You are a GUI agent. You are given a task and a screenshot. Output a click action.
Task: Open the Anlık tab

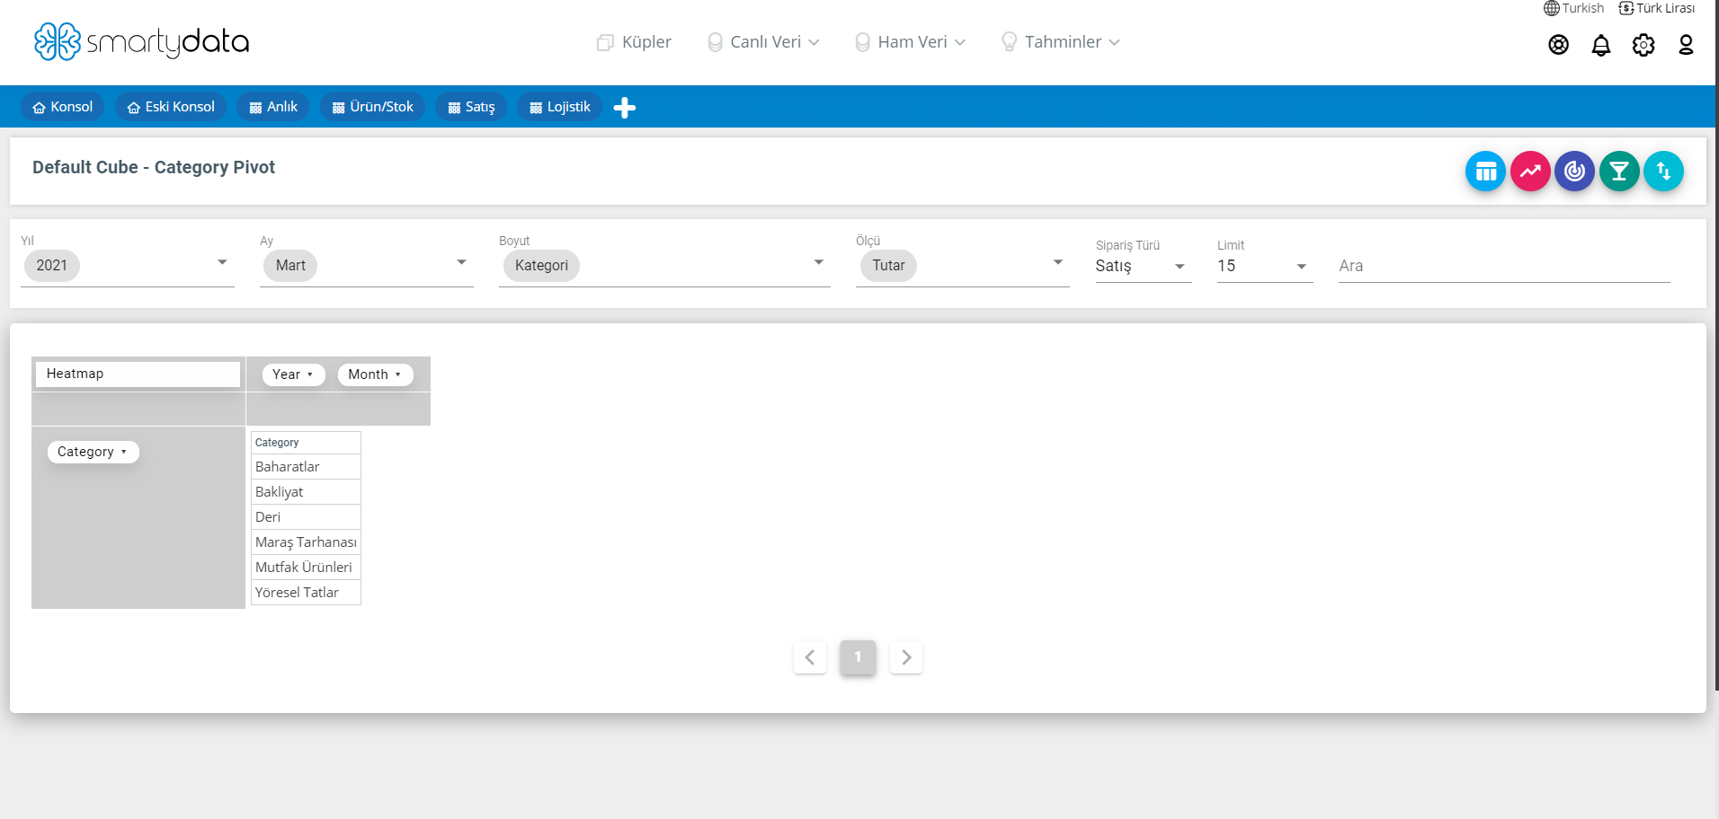click(x=273, y=107)
